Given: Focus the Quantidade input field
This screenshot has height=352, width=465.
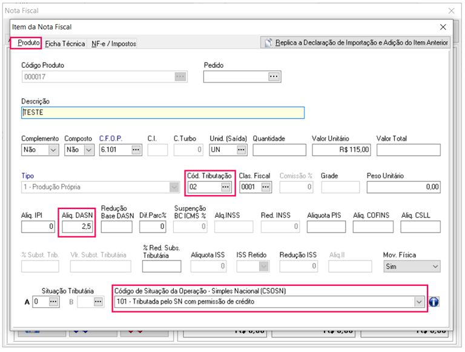Looking at the screenshot, I should pyautogui.click(x=279, y=150).
